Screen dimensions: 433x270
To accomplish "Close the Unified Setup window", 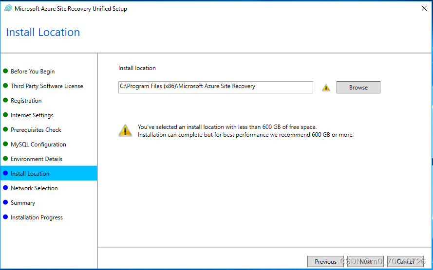I will pyautogui.click(x=424, y=9).
